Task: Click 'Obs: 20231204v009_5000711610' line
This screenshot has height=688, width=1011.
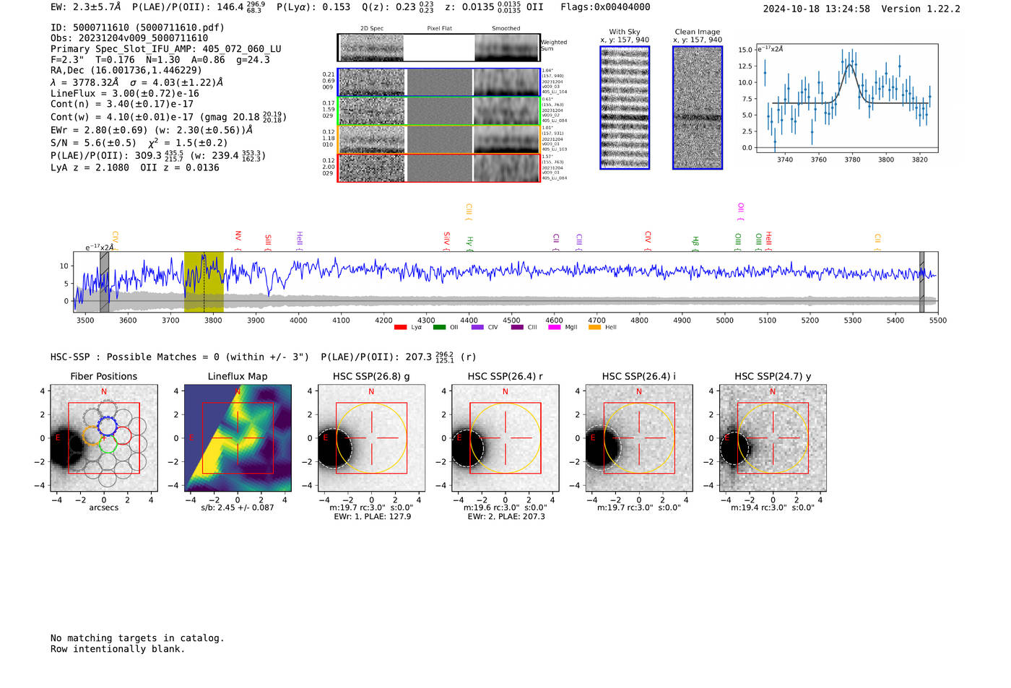Action: pos(129,38)
